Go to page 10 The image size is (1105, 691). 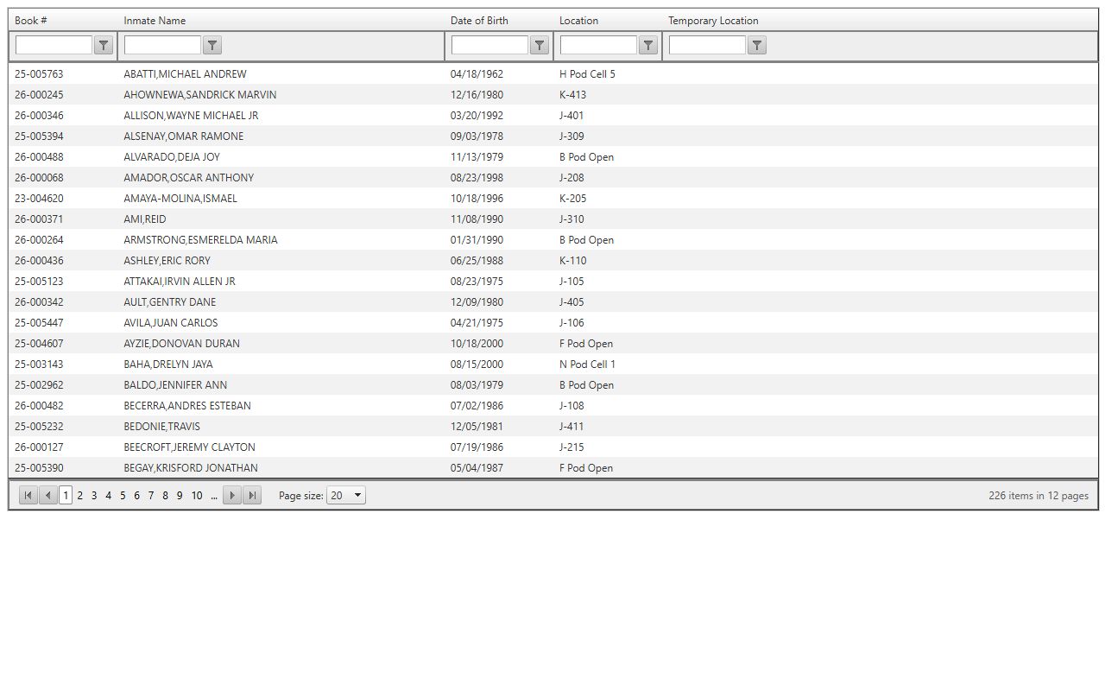[x=197, y=496]
